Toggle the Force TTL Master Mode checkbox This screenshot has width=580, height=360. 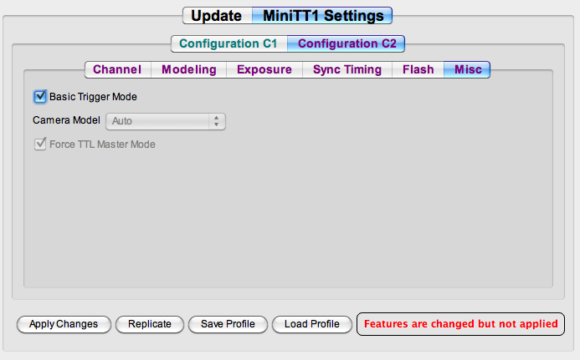pos(40,144)
